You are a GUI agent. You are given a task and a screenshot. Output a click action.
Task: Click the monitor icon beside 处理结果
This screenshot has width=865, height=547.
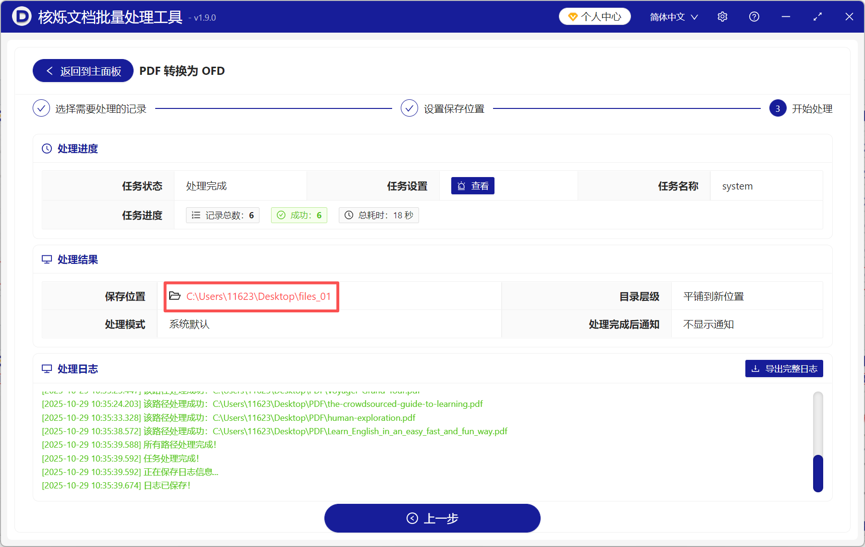[47, 259]
